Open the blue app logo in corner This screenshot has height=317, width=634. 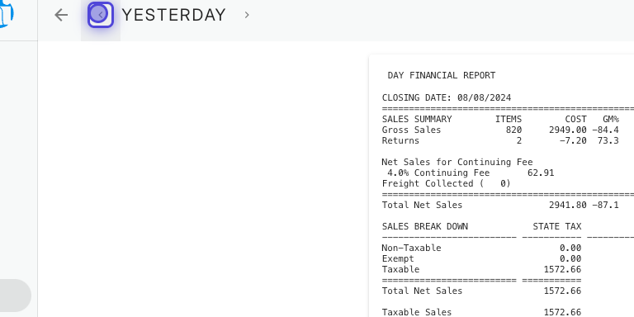coord(6,13)
